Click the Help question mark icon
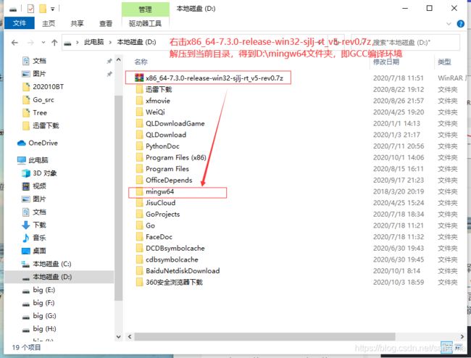 [460, 24]
